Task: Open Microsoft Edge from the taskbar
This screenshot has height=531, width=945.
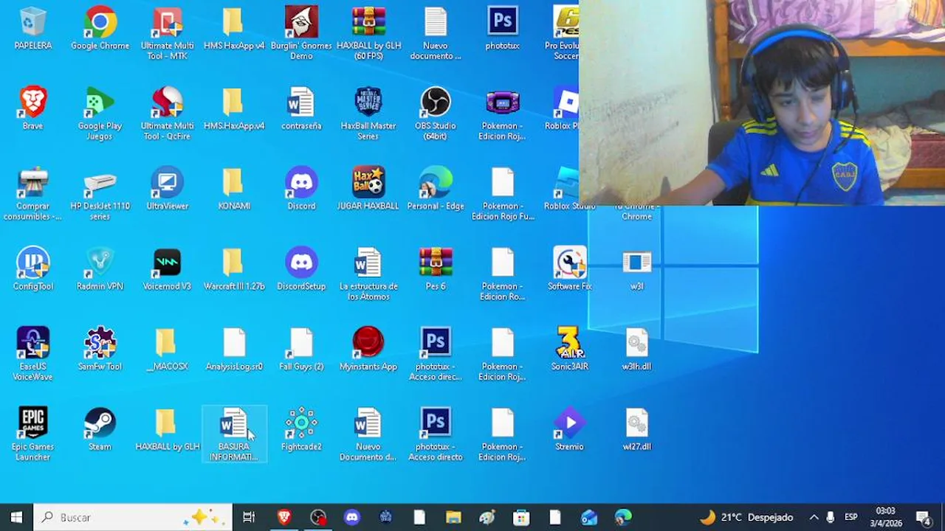Action: (x=623, y=517)
